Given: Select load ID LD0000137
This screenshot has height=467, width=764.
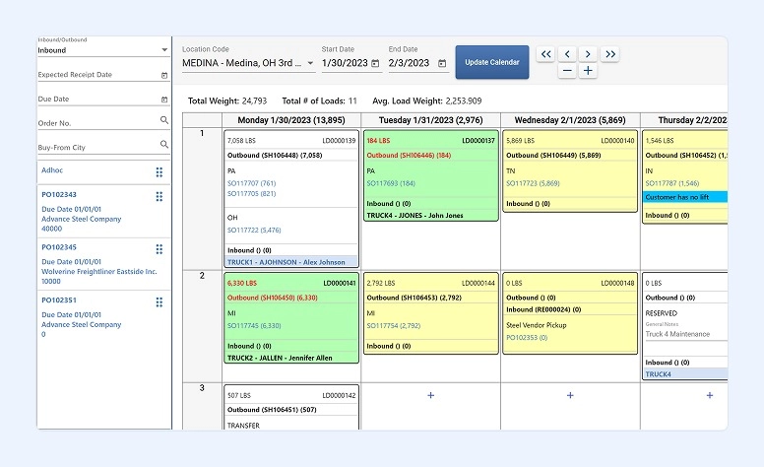Looking at the screenshot, I should click(478, 140).
